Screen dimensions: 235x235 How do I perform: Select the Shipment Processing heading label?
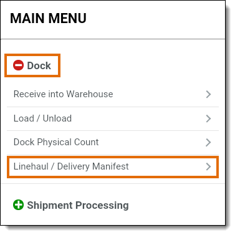click(x=78, y=206)
